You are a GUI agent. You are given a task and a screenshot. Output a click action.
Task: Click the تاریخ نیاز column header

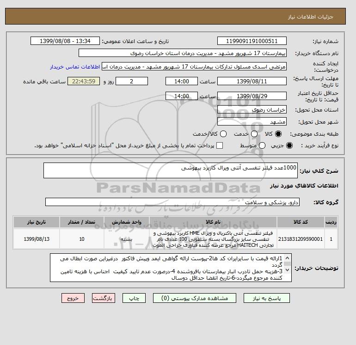click(x=37, y=222)
